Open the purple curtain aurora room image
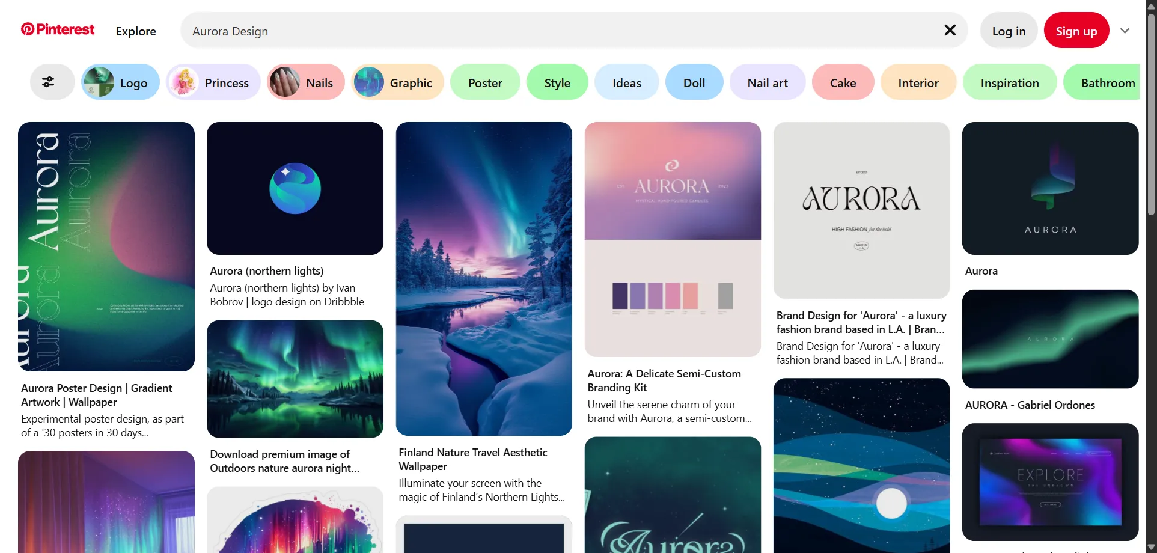This screenshot has height=553, width=1157. tap(106, 502)
